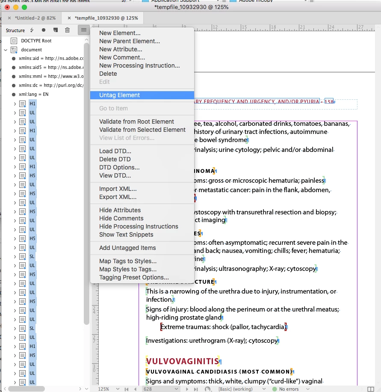Select the document element icon
Screen dimensions: 381x392
tap(14, 50)
